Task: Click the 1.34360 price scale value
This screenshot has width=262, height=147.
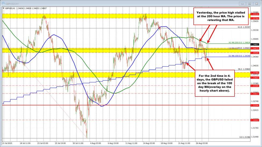Action: 255,57
